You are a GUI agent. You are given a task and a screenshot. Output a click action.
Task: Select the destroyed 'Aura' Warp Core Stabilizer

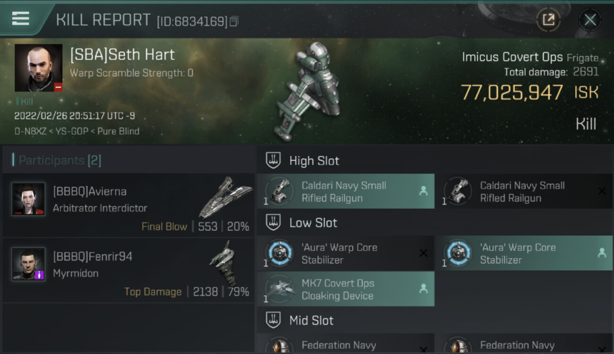346,253
